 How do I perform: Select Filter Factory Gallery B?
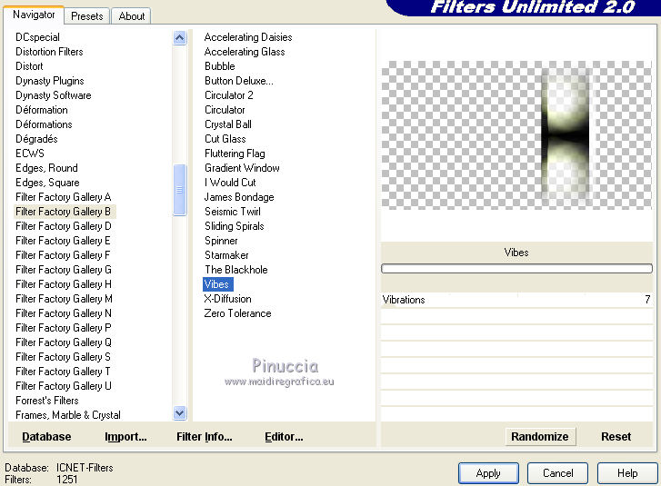(x=64, y=212)
